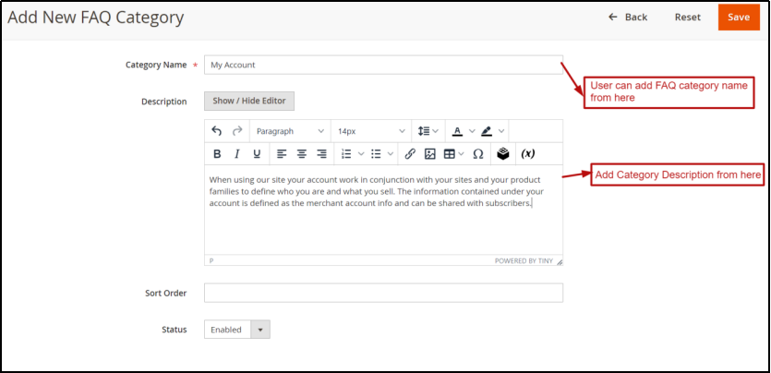This screenshot has height=373, width=771.
Task: Click the P element path indicator
Action: pyautogui.click(x=211, y=261)
